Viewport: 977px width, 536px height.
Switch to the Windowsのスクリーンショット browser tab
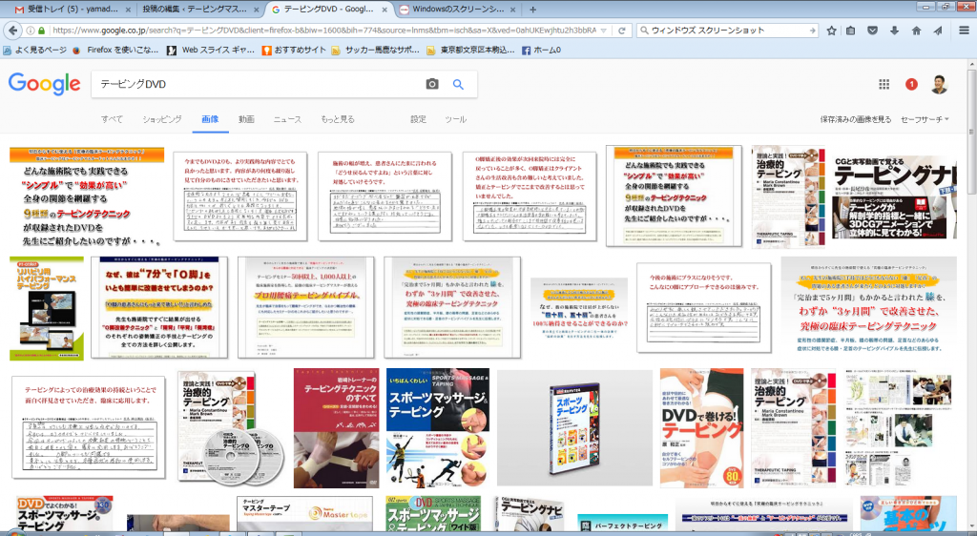458,9
